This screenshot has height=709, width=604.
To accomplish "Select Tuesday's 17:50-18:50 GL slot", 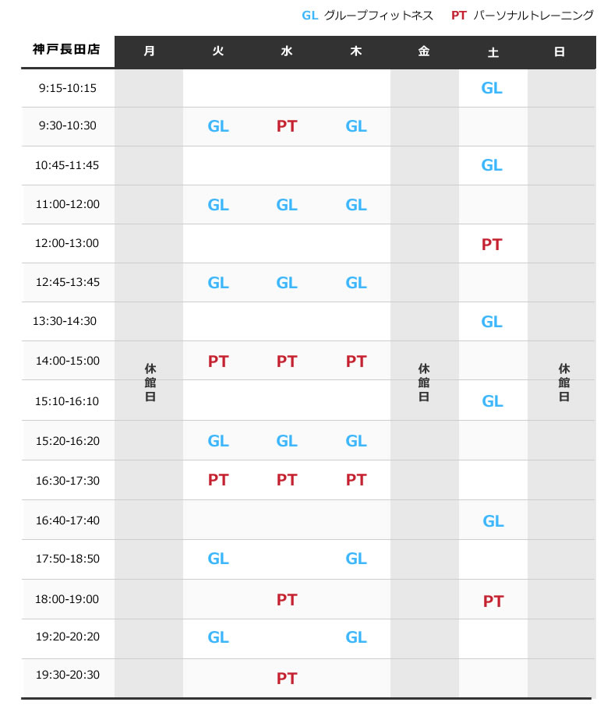I will click(218, 559).
